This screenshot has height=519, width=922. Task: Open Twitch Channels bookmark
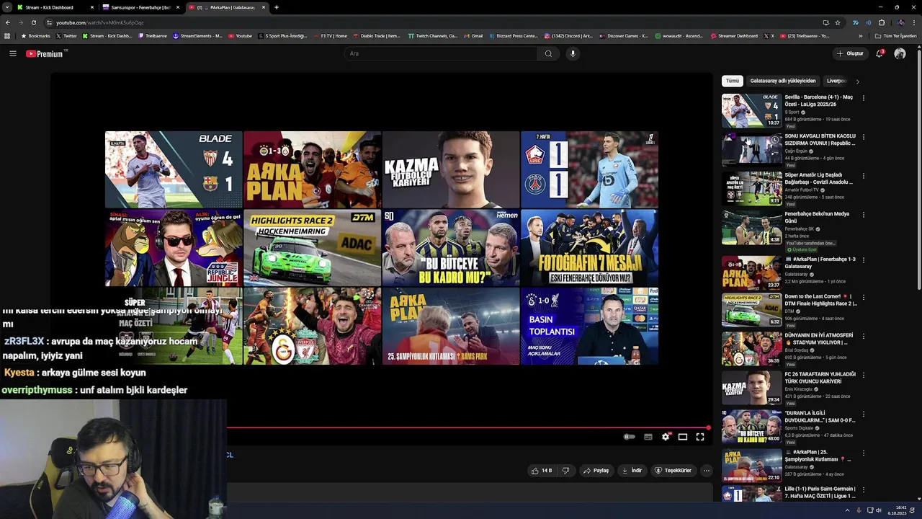(x=433, y=36)
